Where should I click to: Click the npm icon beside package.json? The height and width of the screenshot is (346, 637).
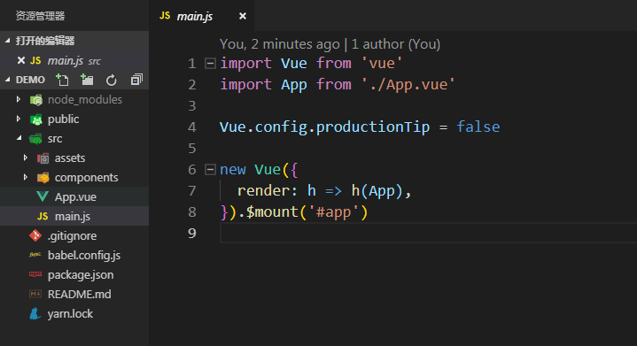pos(35,274)
